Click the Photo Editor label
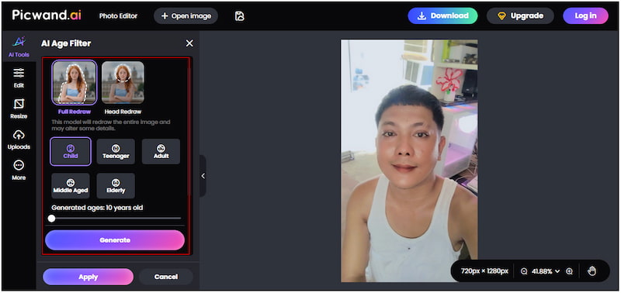 118,16
